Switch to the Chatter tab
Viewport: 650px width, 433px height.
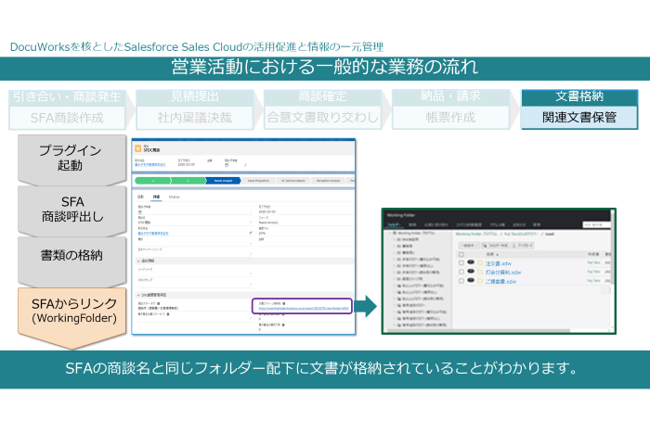tap(175, 197)
